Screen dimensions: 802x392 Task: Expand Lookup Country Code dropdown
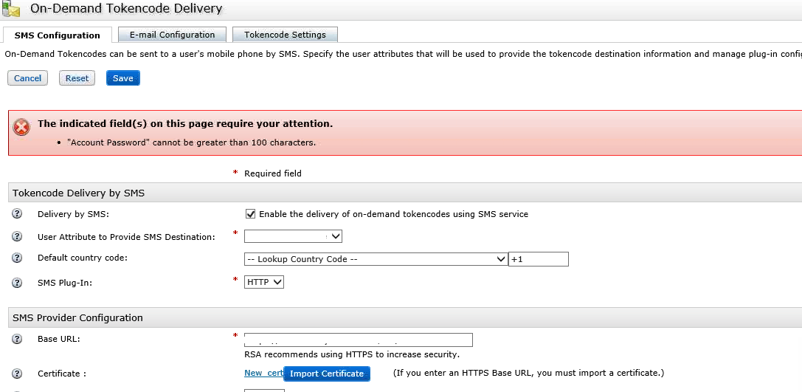point(376,259)
